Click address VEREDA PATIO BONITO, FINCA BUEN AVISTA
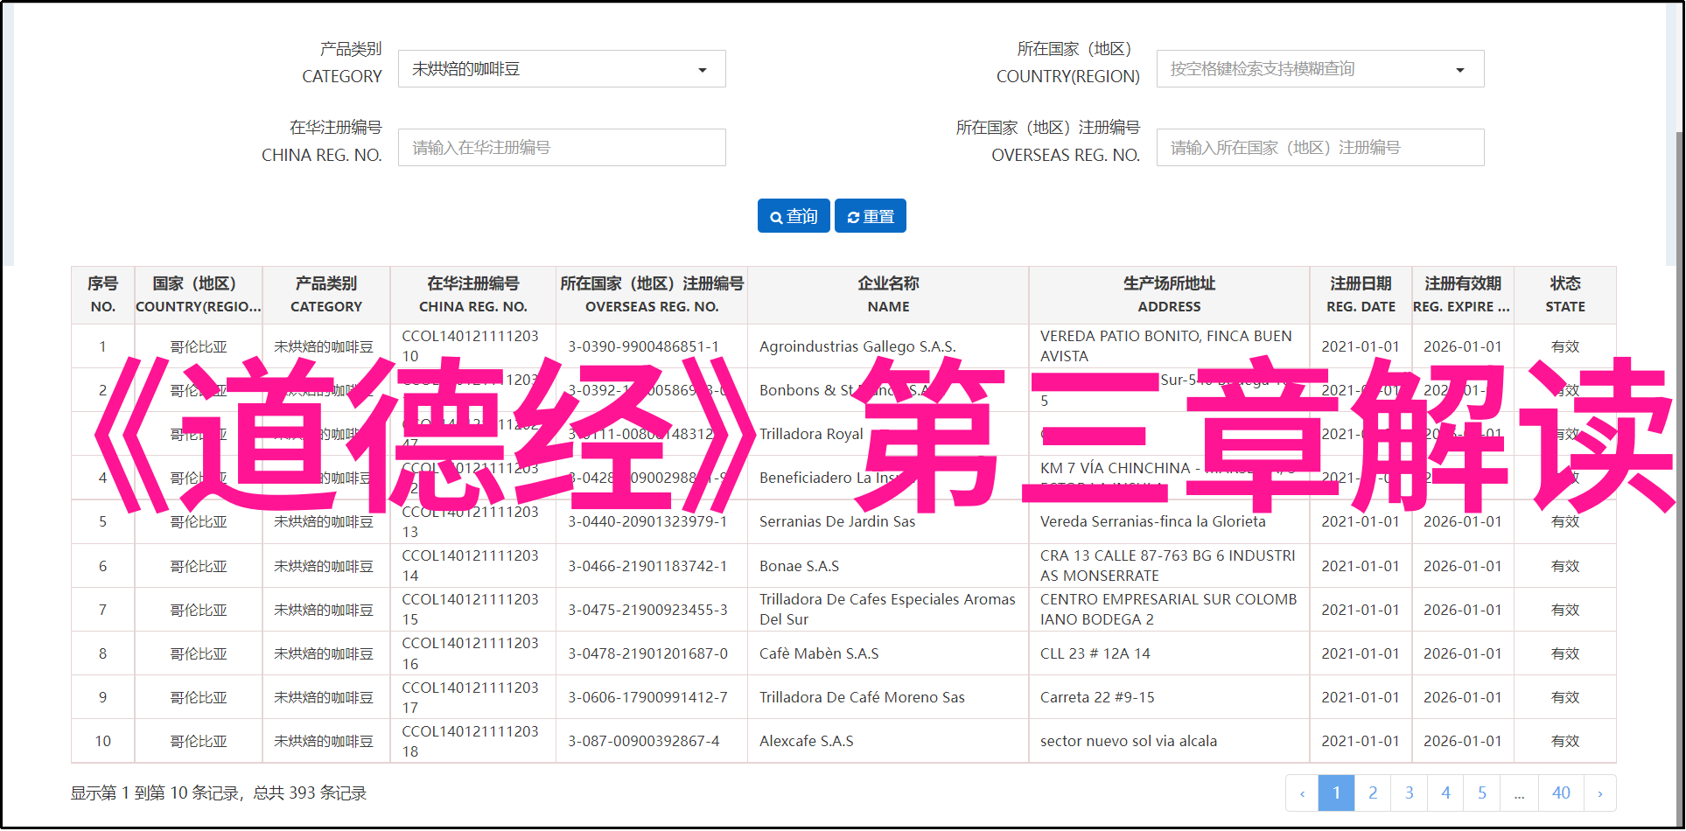The height and width of the screenshot is (831, 1686). point(1166,346)
